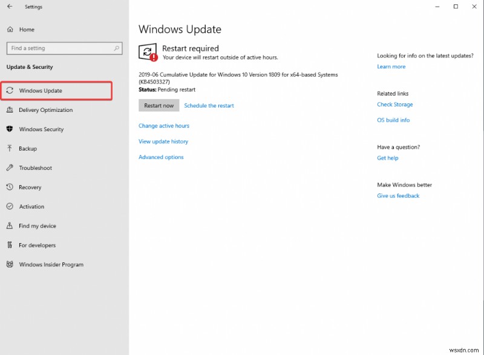Open the For developers page
484x355 pixels.
(38, 245)
